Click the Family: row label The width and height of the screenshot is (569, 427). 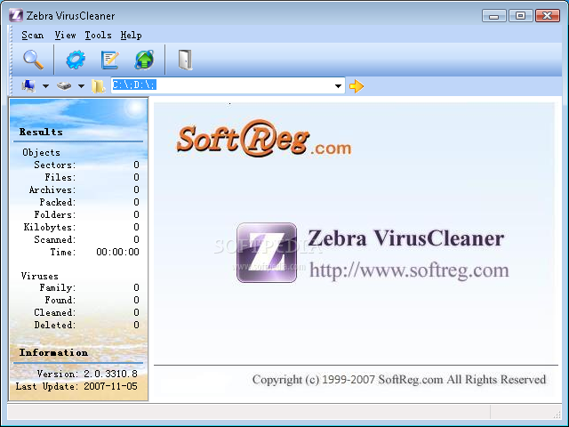point(57,287)
